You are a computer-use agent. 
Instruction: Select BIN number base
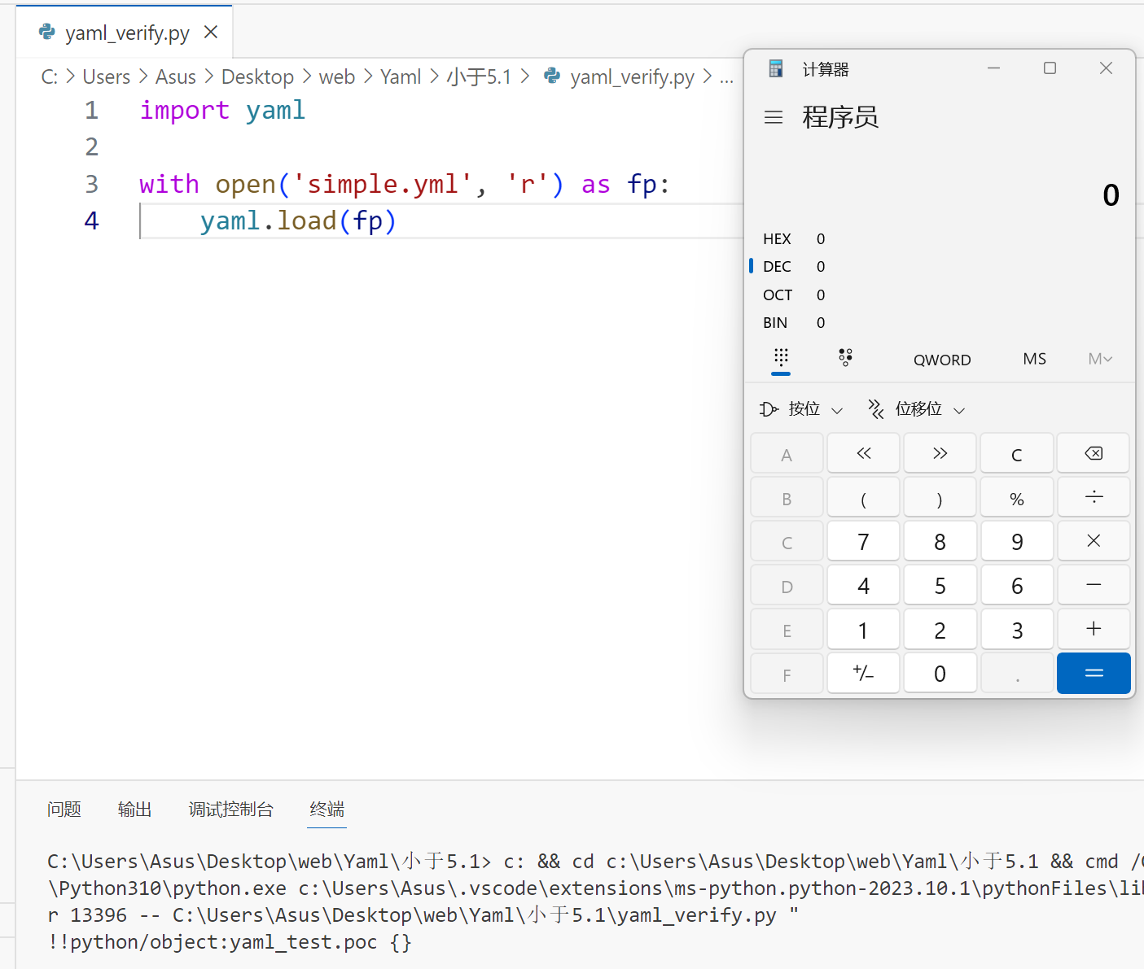point(940,322)
